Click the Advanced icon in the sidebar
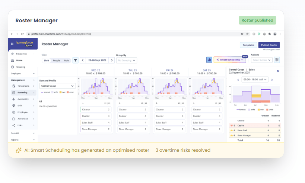Viewport: 305px width, 183px height. (14, 119)
